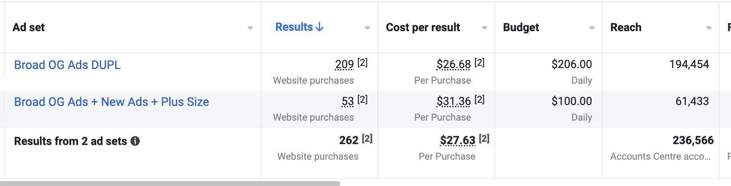
Task: Sort by the Results column header
Action: [x=294, y=27]
